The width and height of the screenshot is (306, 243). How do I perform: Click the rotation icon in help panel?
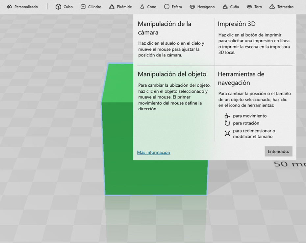click(x=227, y=123)
